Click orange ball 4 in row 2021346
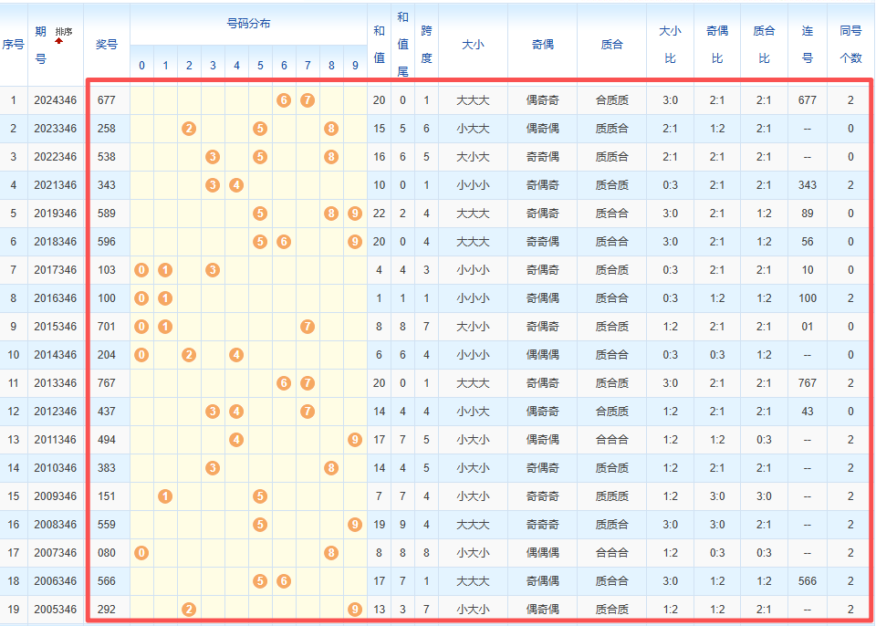Image resolution: width=876 pixels, height=626 pixels. pyautogui.click(x=236, y=185)
